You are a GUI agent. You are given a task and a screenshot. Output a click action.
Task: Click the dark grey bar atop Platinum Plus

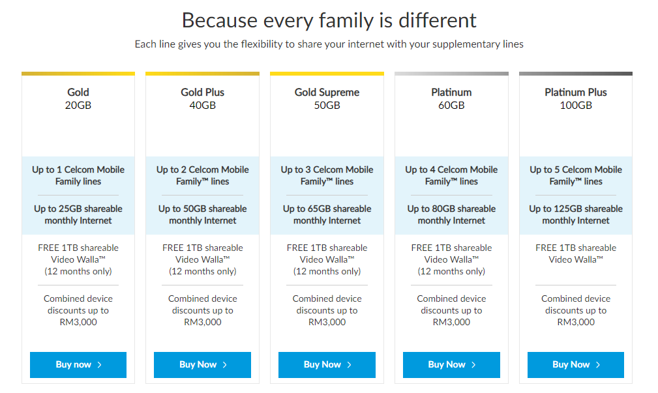(x=576, y=74)
